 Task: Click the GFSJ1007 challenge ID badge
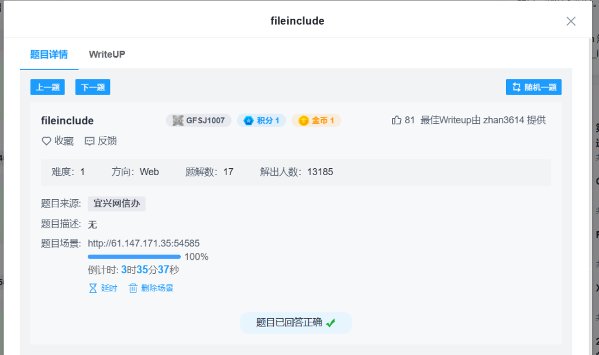[x=199, y=121]
